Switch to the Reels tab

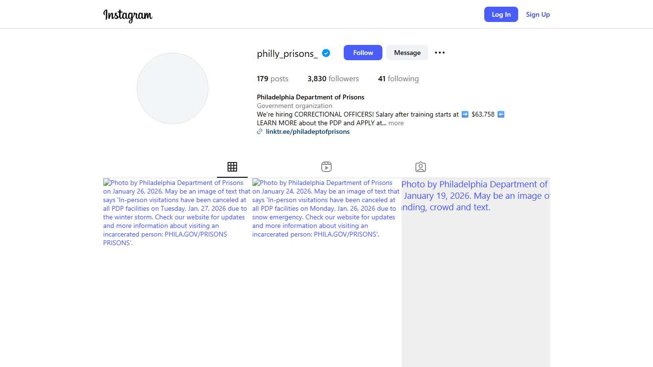(x=326, y=167)
